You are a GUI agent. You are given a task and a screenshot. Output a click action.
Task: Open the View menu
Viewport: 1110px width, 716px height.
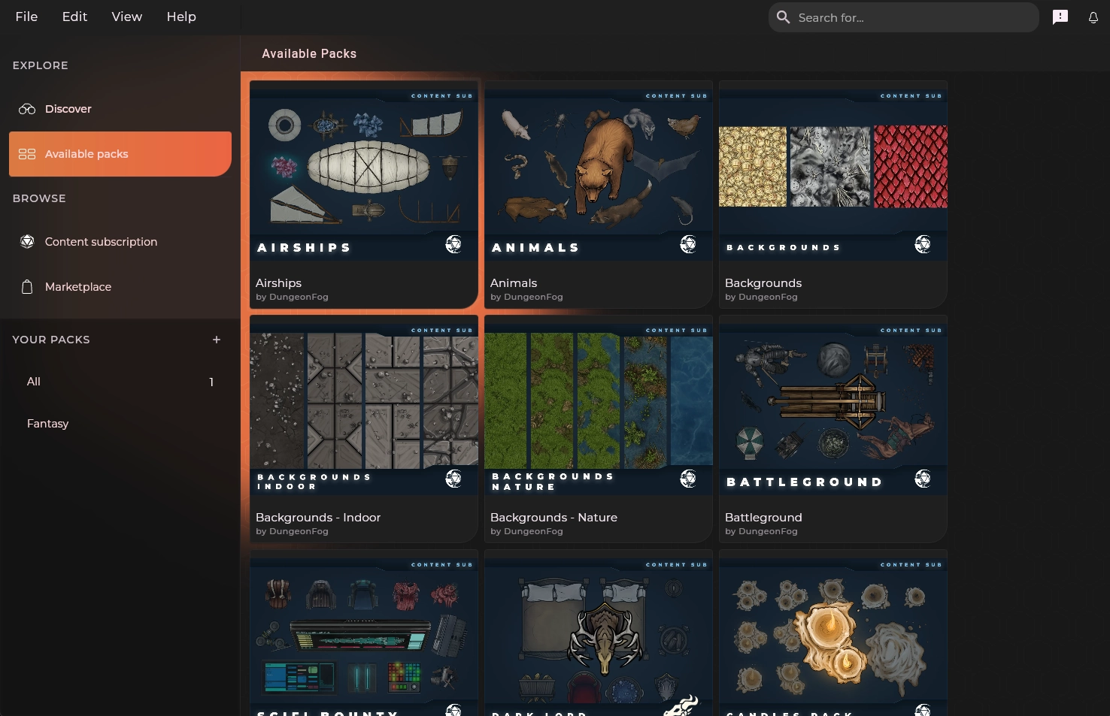tap(126, 17)
